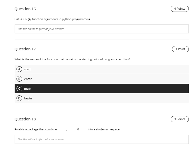Screen dimensions: 195x146
Task: Click the starting point of execution question text
Action: coord(72,59)
